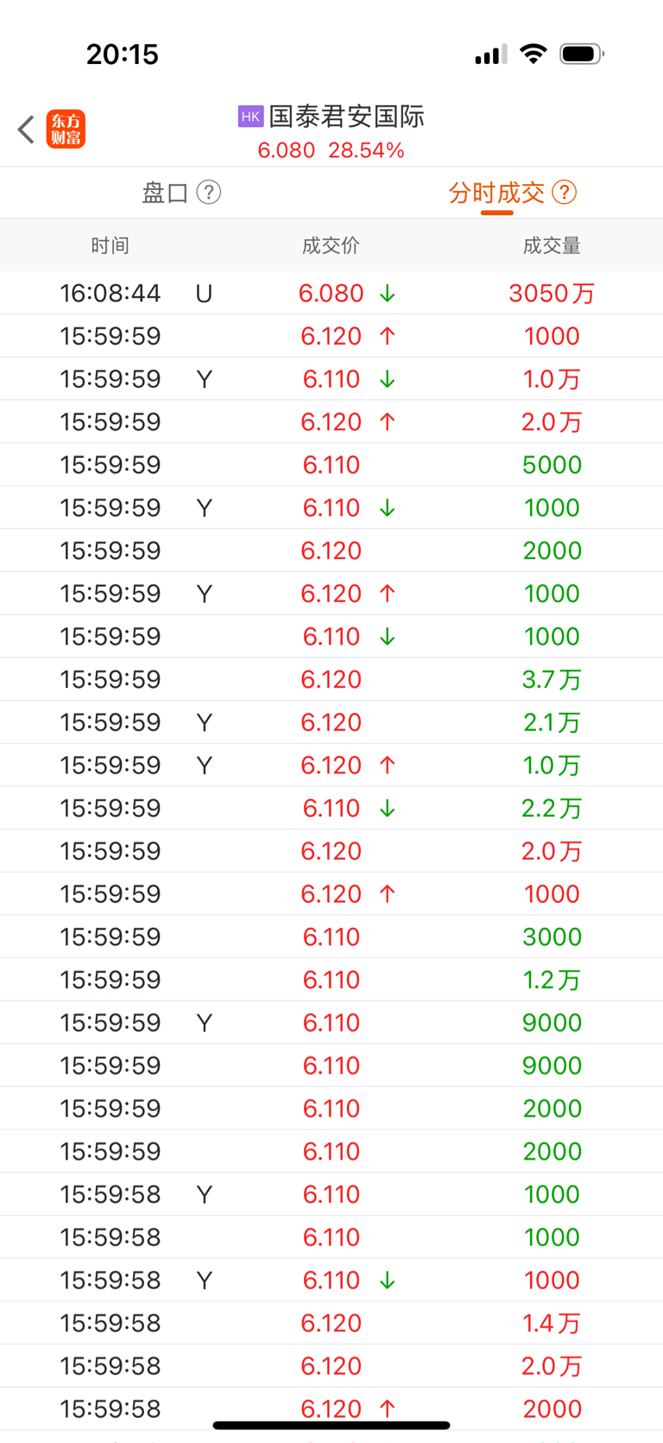Tap the 3.7万 volume value
The height and width of the screenshot is (1443, 663).
pyautogui.click(x=552, y=679)
